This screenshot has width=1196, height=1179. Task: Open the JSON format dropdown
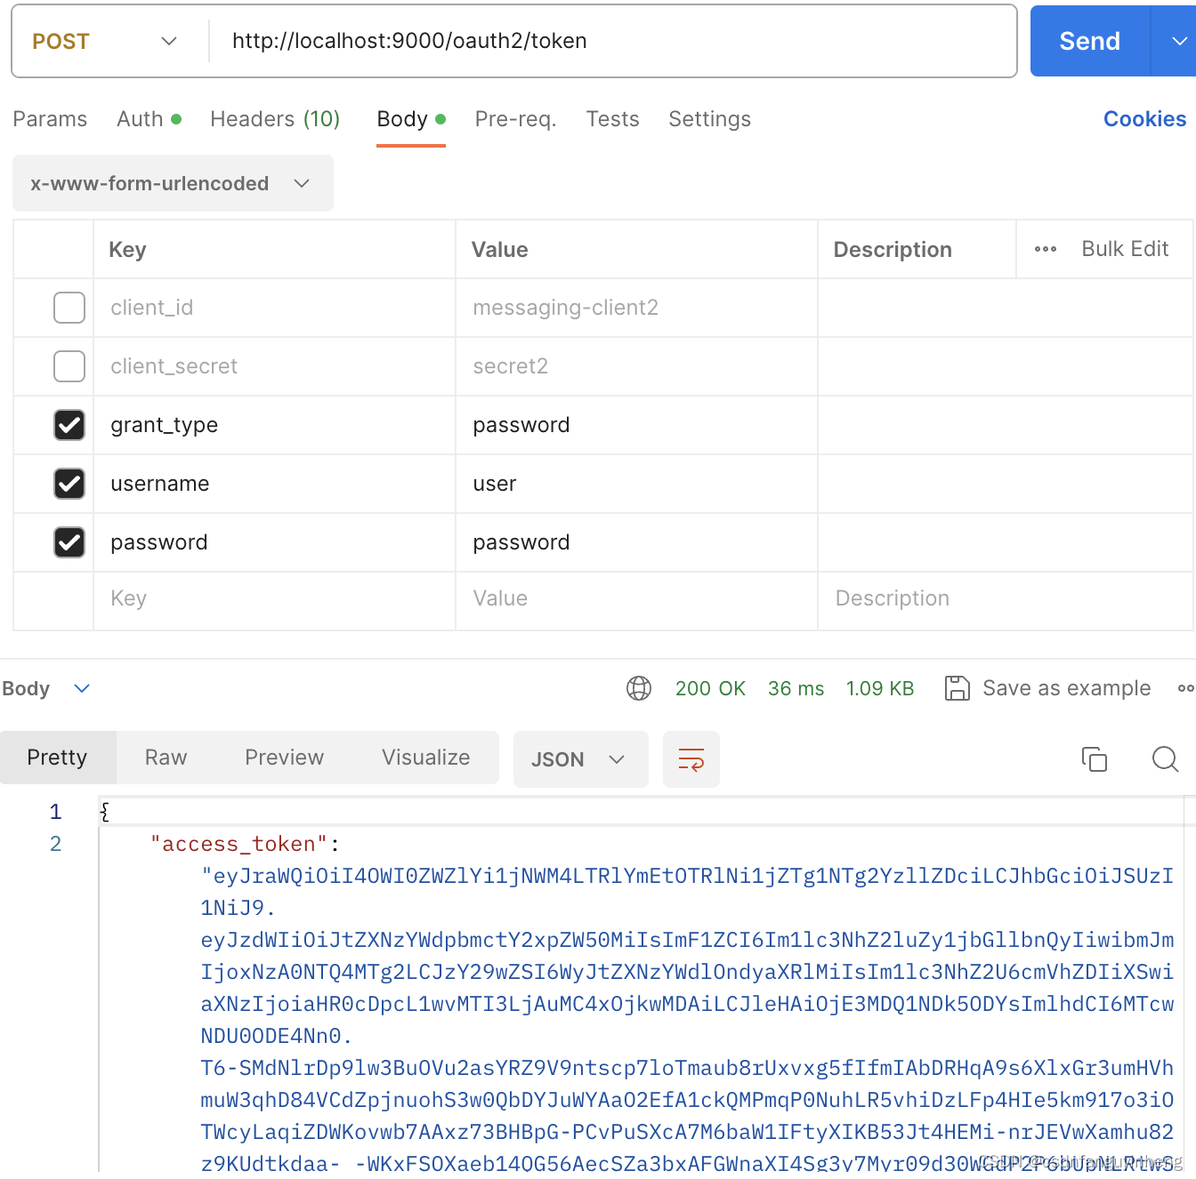[x=580, y=759]
